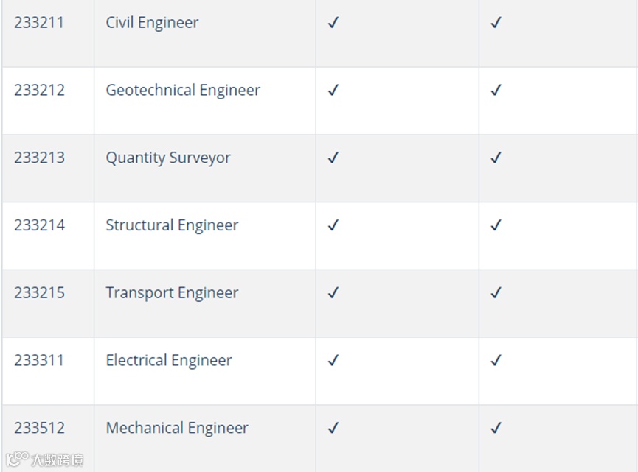Screen dimensions: 638x472
Task: Click second checkmark in Transport Engineer row
Action: pyautogui.click(x=496, y=292)
